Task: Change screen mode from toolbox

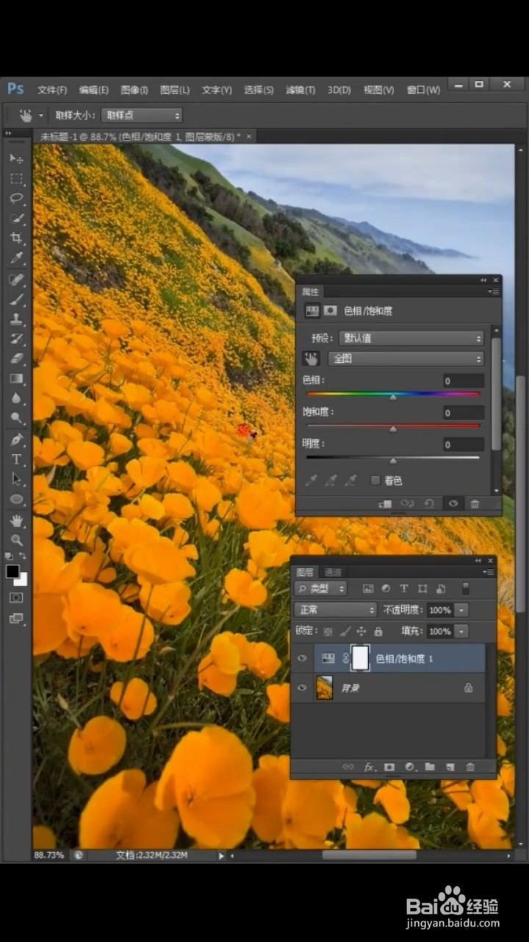Action: tap(16, 619)
